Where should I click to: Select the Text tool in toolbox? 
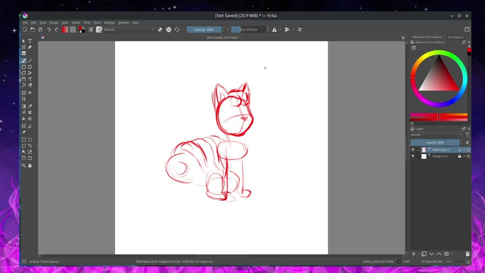click(30, 41)
